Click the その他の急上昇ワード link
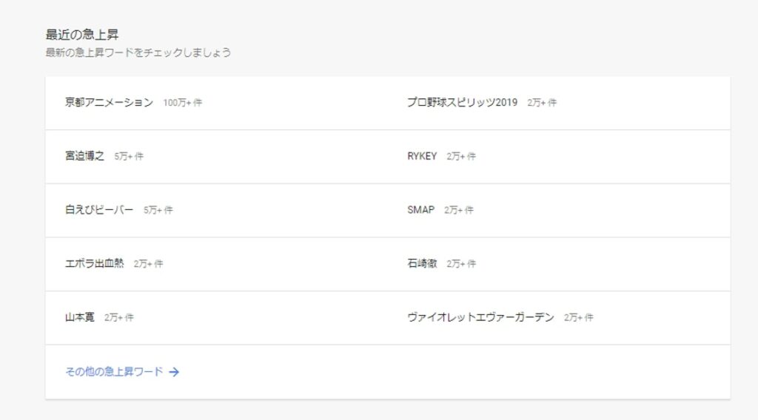This screenshot has width=758, height=420. click(x=114, y=371)
